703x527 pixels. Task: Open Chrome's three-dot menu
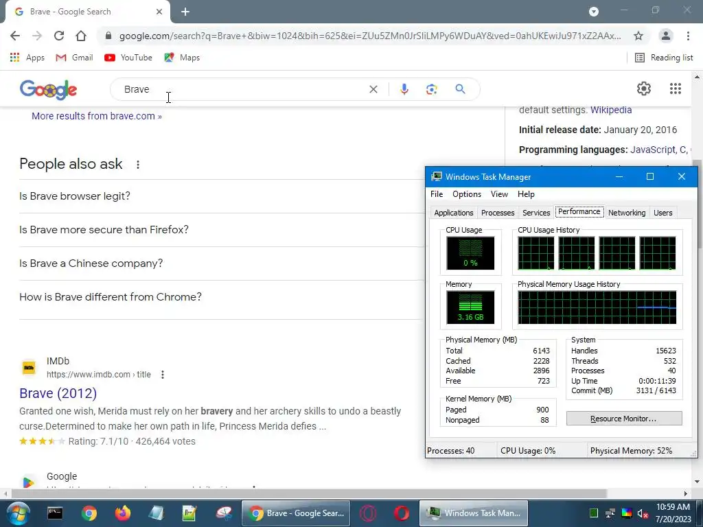[688, 36]
